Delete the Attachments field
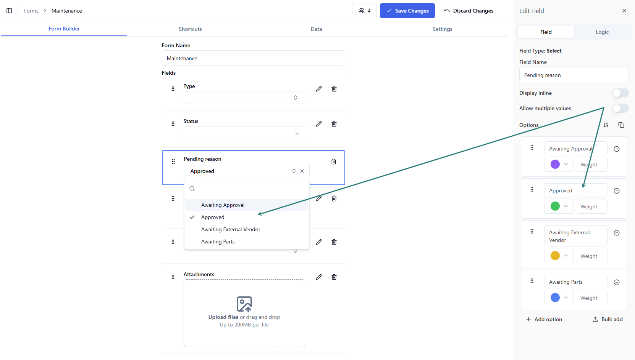635x360 pixels. [334, 277]
